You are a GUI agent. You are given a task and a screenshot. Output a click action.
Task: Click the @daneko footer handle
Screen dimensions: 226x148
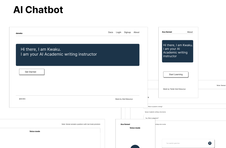pyautogui.click(x=22, y=99)
